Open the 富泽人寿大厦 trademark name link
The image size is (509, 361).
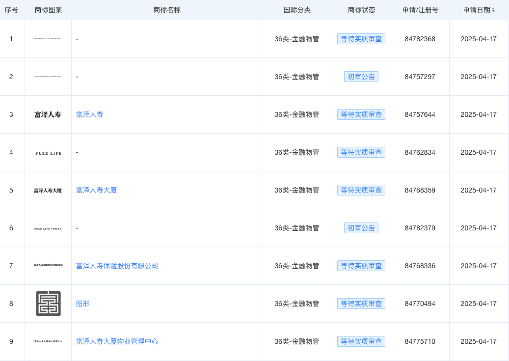[x=96, y=190]
